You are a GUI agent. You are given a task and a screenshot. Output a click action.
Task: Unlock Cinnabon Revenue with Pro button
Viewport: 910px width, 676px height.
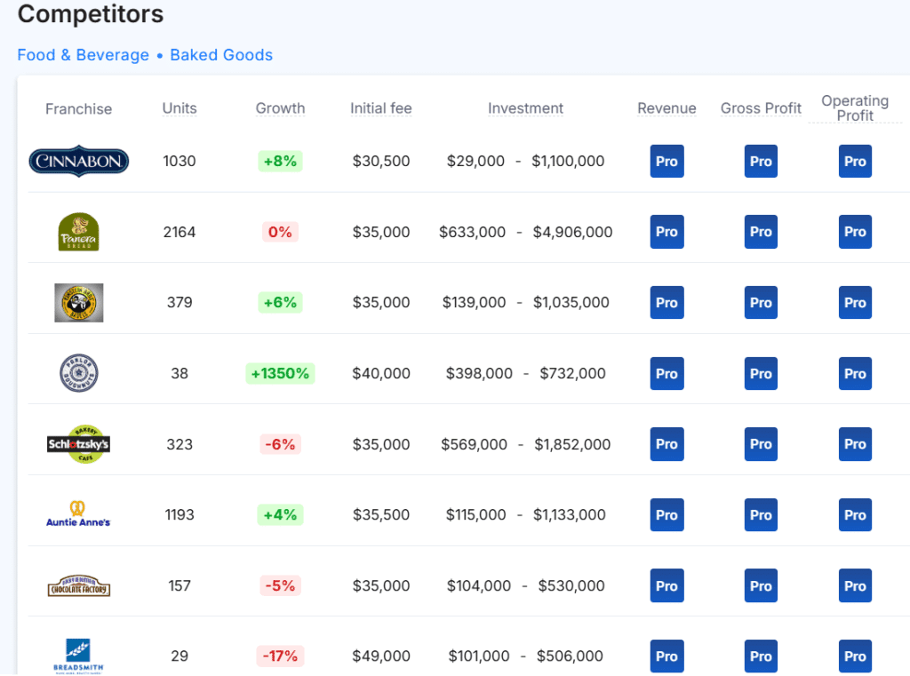point(667,162)
